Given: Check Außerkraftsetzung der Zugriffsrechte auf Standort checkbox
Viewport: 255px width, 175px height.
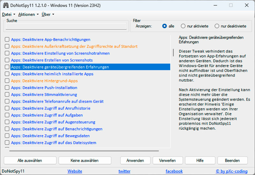Looking at the screenshot, I should click(x=7, y=46).
